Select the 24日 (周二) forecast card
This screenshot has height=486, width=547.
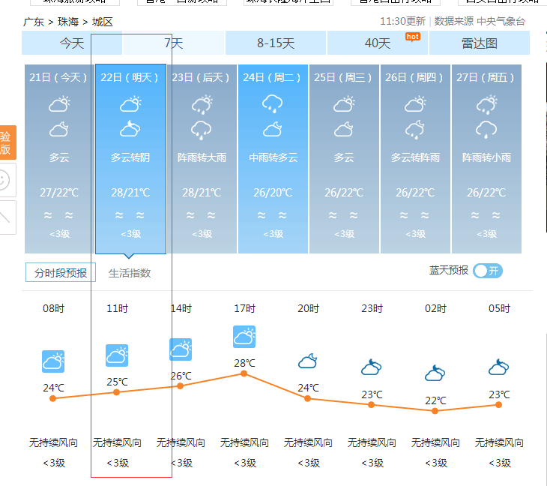pos(273,159)
